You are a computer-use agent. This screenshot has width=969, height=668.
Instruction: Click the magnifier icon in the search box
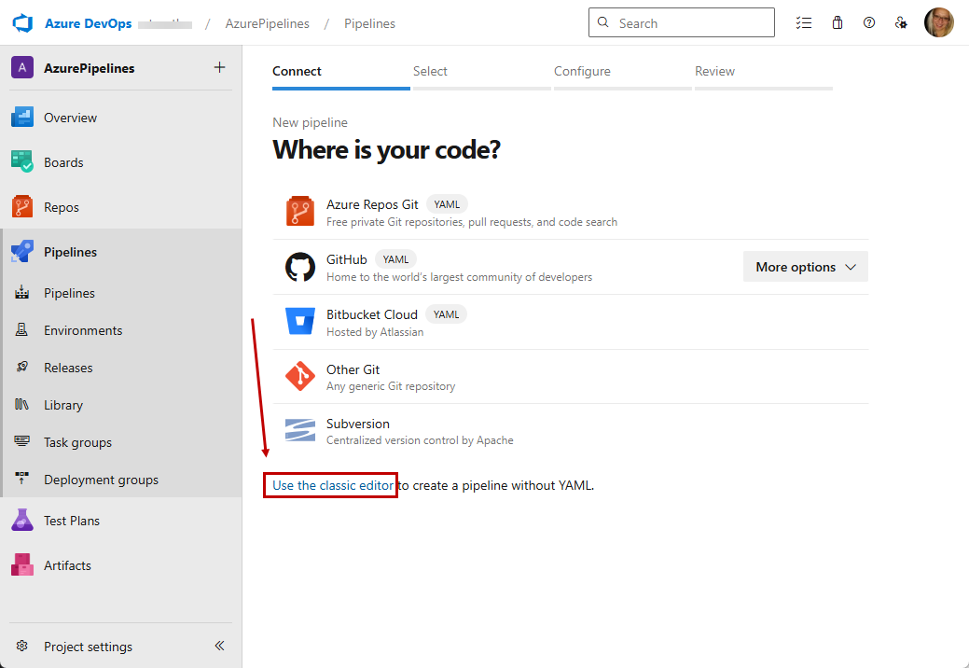pyautogui.click(x=603, y=22)
